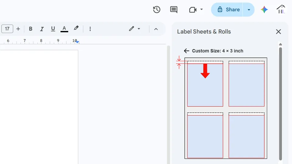
Task: Open the HL house account icon
Action: point(281,9)
